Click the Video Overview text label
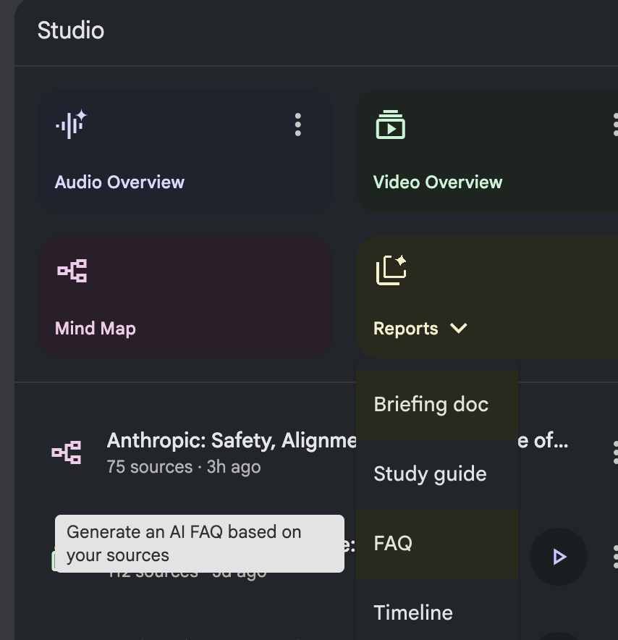 (x=437, y=182)
